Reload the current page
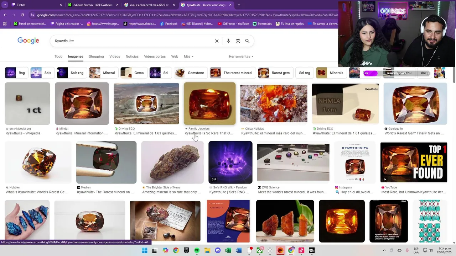Image resolution: width=456 pixels, height=256 pixels. (x=22, y=15)
